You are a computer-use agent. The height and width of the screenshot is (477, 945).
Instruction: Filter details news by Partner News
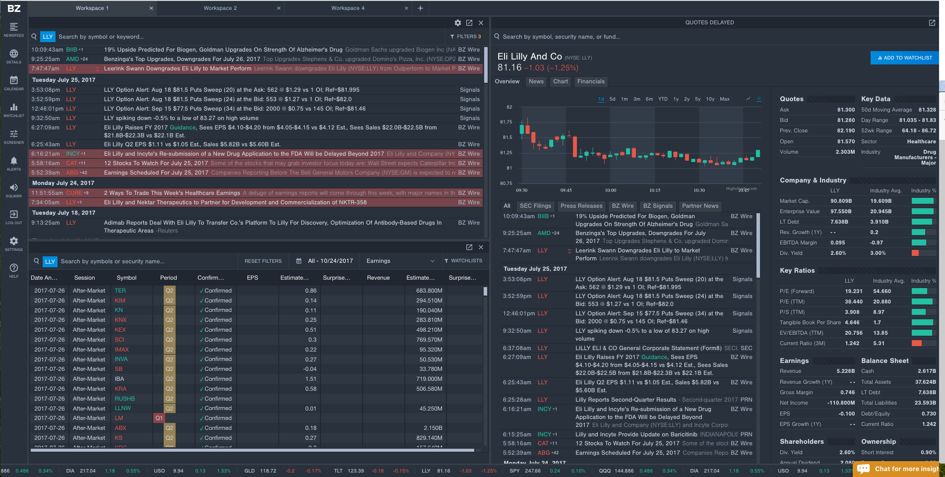coord(700,206)
